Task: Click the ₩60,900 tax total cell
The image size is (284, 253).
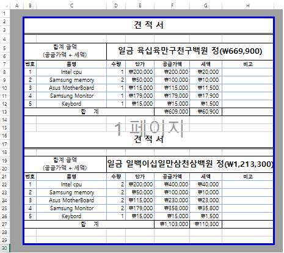Action: click(x=206, y=112)
